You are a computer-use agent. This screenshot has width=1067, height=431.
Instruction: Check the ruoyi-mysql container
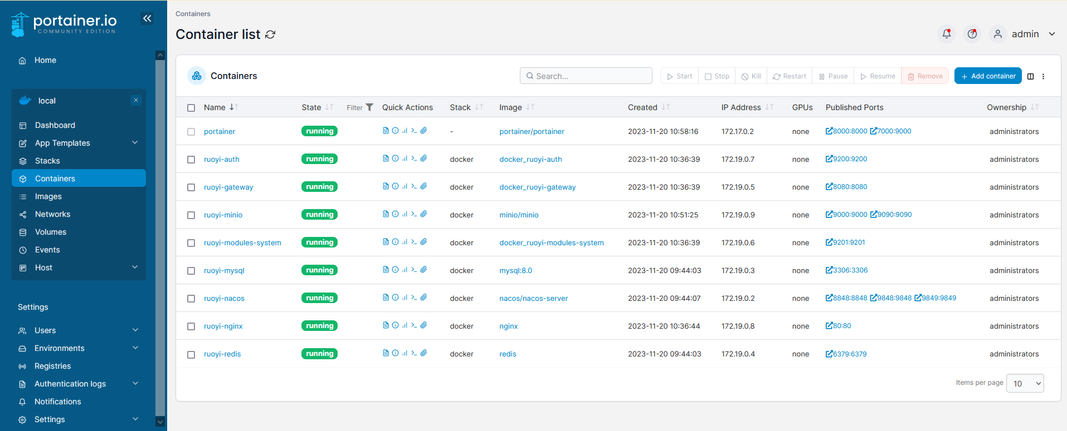[x=191, y=271]
